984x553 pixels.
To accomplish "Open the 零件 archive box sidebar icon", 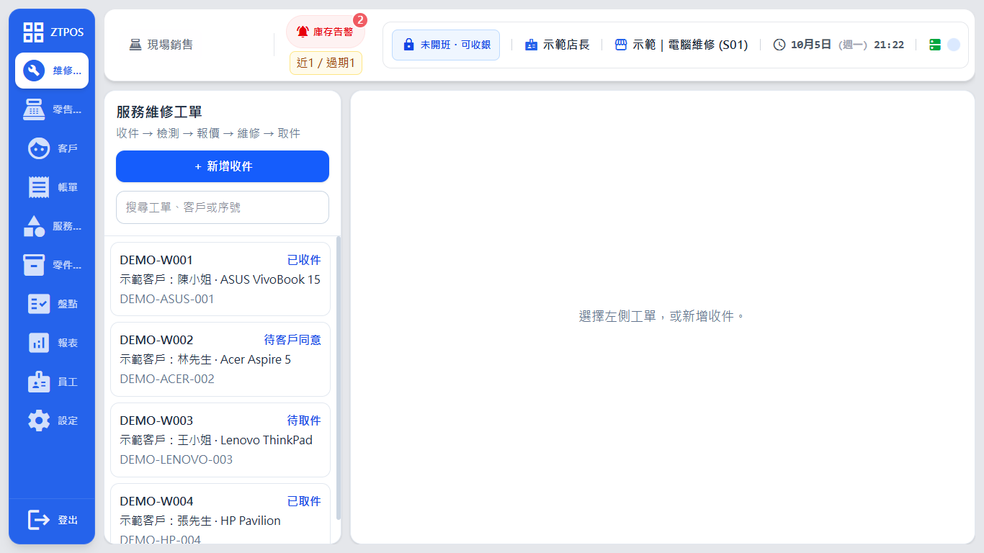I will (x=34, y=265).
